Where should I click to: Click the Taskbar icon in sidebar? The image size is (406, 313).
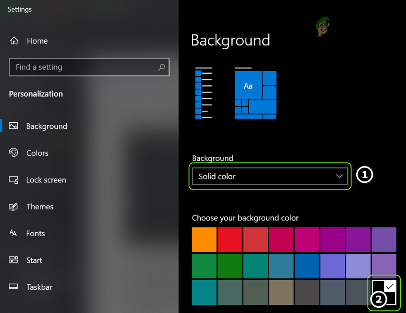14,287
